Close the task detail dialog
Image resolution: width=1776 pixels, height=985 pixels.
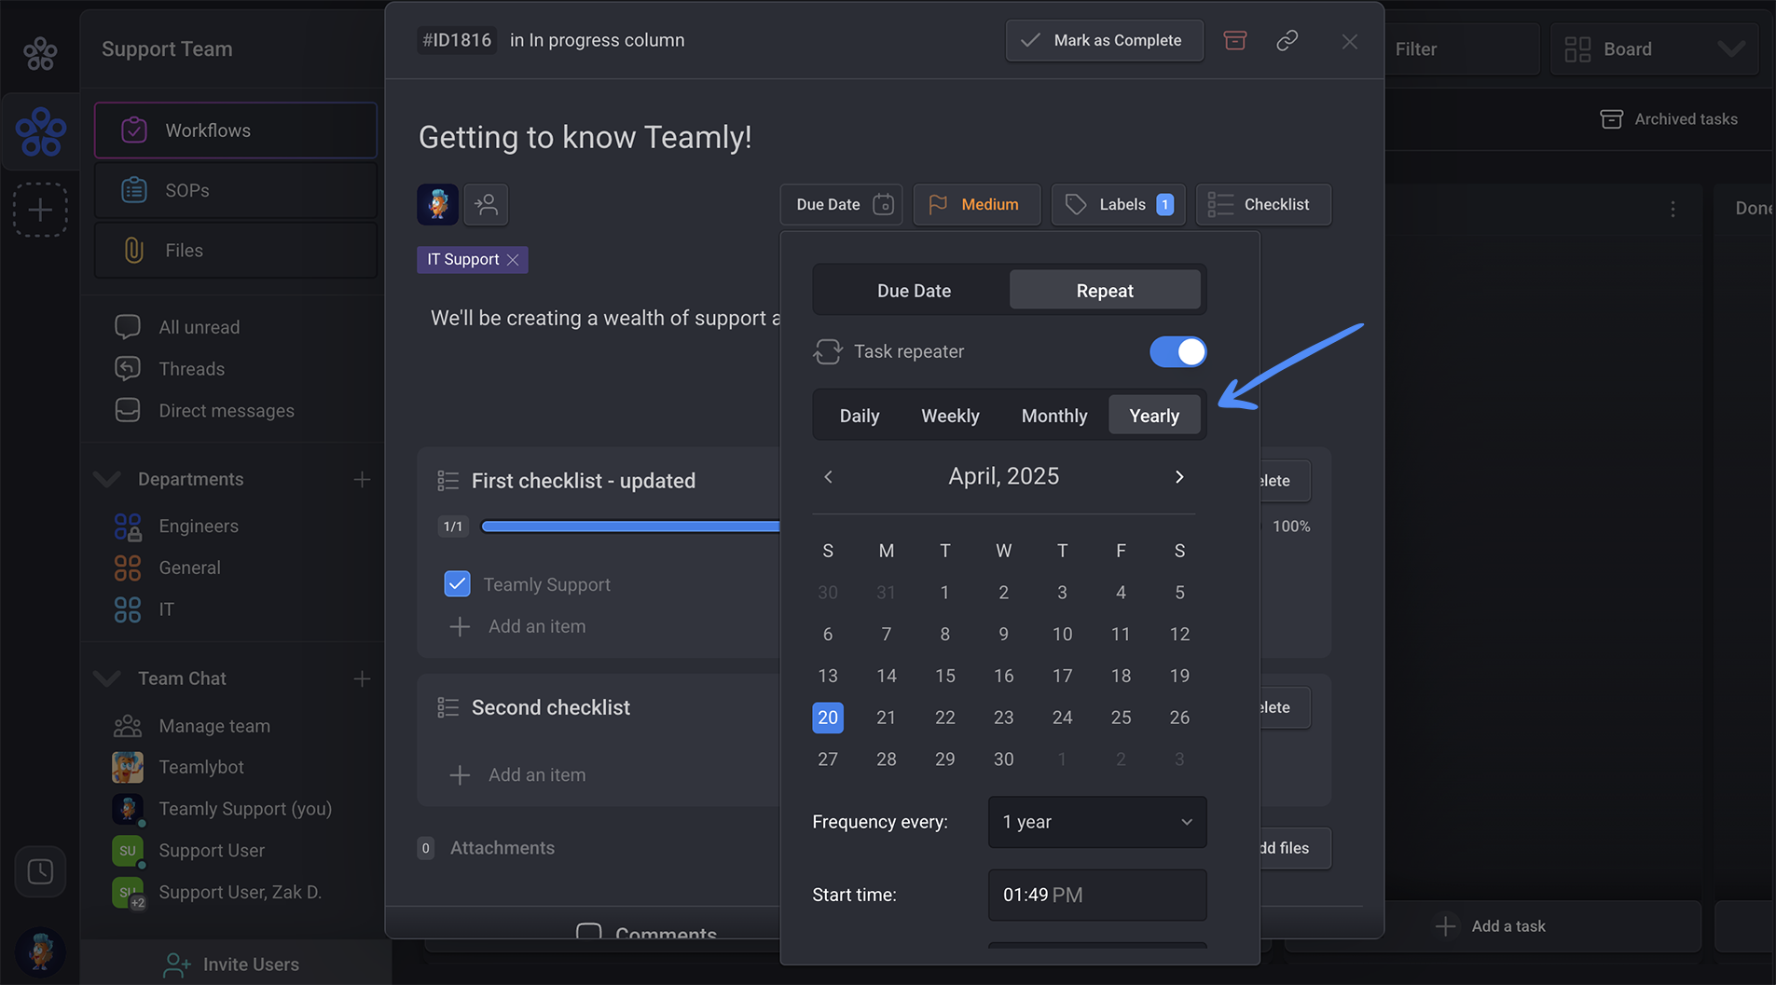(x=1349, y=41)
